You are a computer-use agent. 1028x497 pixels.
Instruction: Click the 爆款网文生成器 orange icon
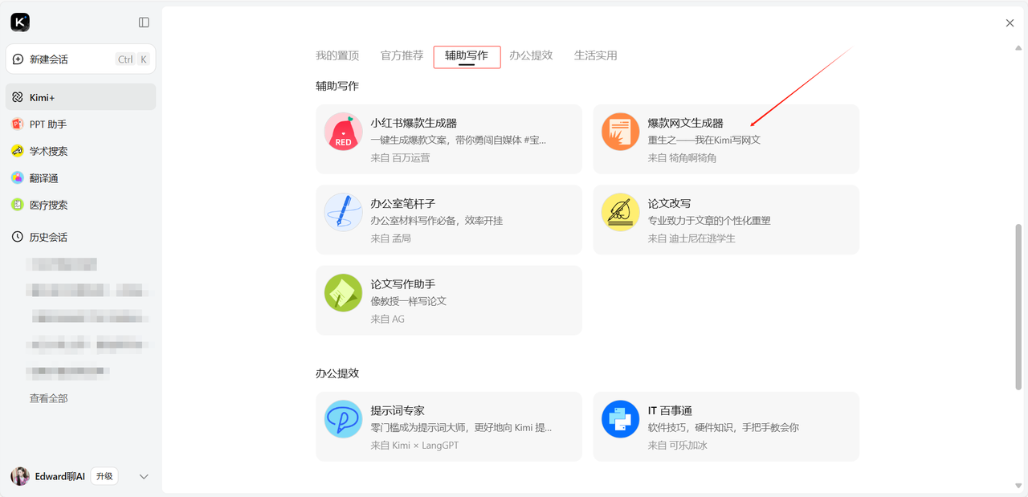tap(621, 132)
